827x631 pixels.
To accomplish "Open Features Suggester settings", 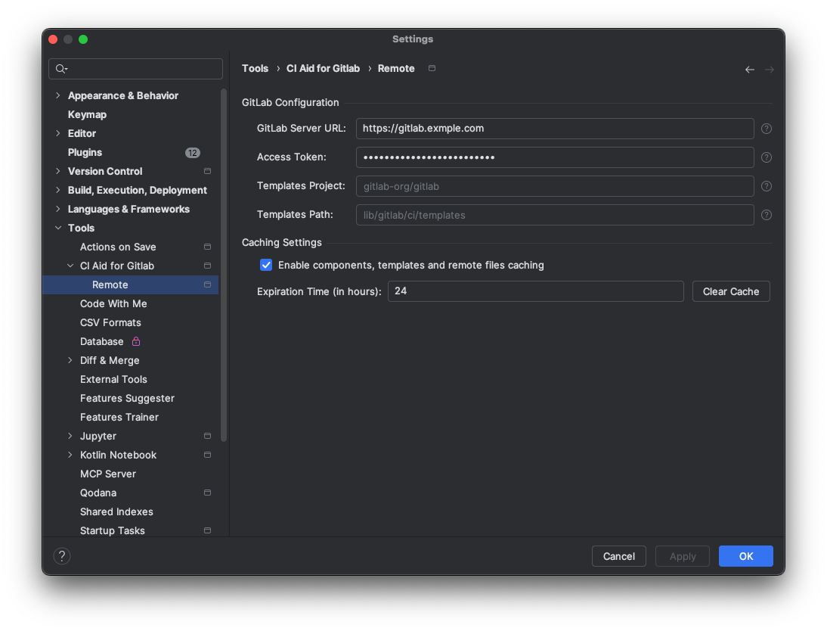I will [127, 398].
